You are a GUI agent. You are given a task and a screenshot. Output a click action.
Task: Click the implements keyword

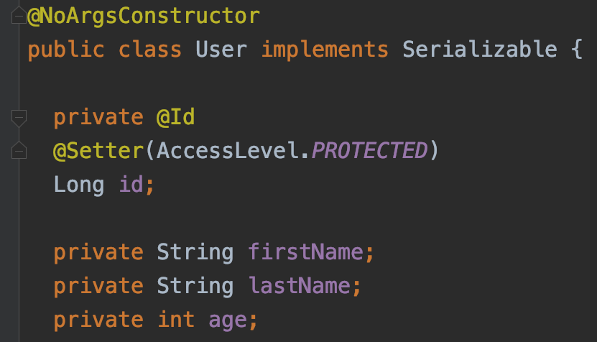(x=324, y=50)
